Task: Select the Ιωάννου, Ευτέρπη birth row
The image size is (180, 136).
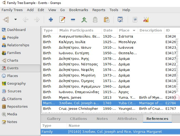Action: coord(111,53)
